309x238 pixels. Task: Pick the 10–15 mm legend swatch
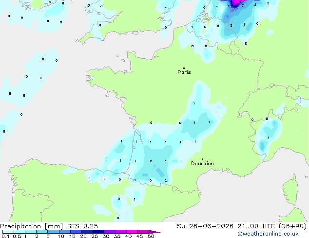[x=65, y=232]
